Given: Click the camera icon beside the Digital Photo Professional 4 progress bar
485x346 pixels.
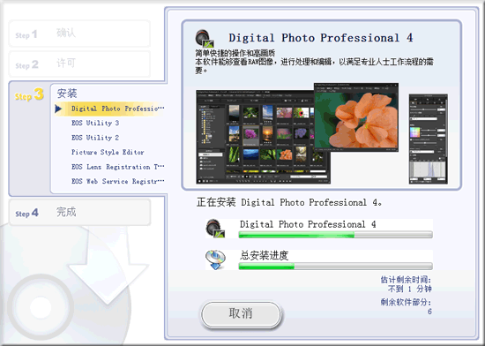Looking at the screenshot, I should (215, 229).
